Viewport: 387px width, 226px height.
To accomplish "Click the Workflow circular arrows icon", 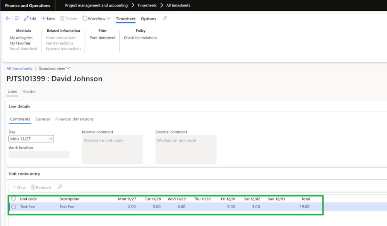I will [85, 19].
